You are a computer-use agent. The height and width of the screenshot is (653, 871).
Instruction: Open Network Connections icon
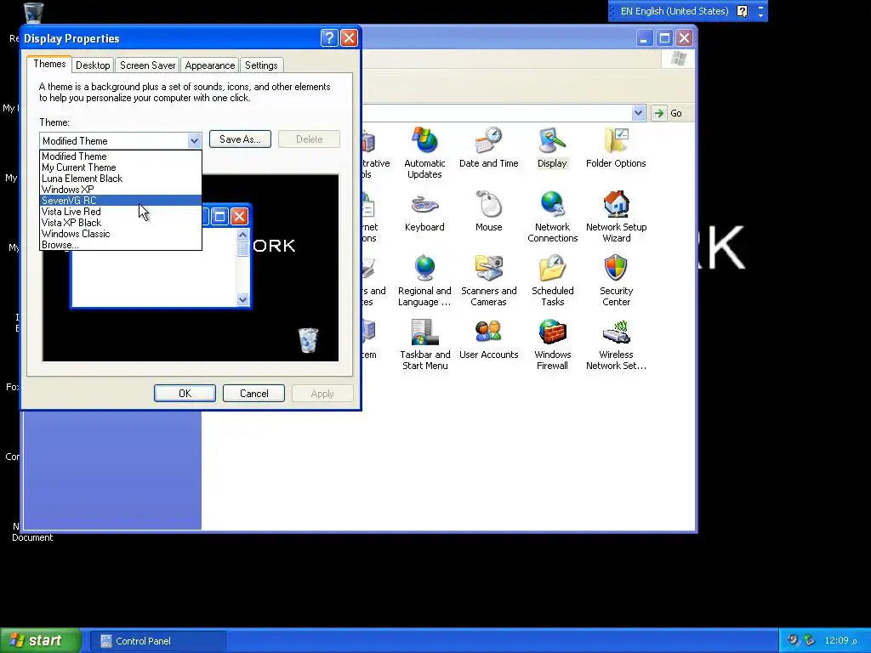tap(552, 217)
